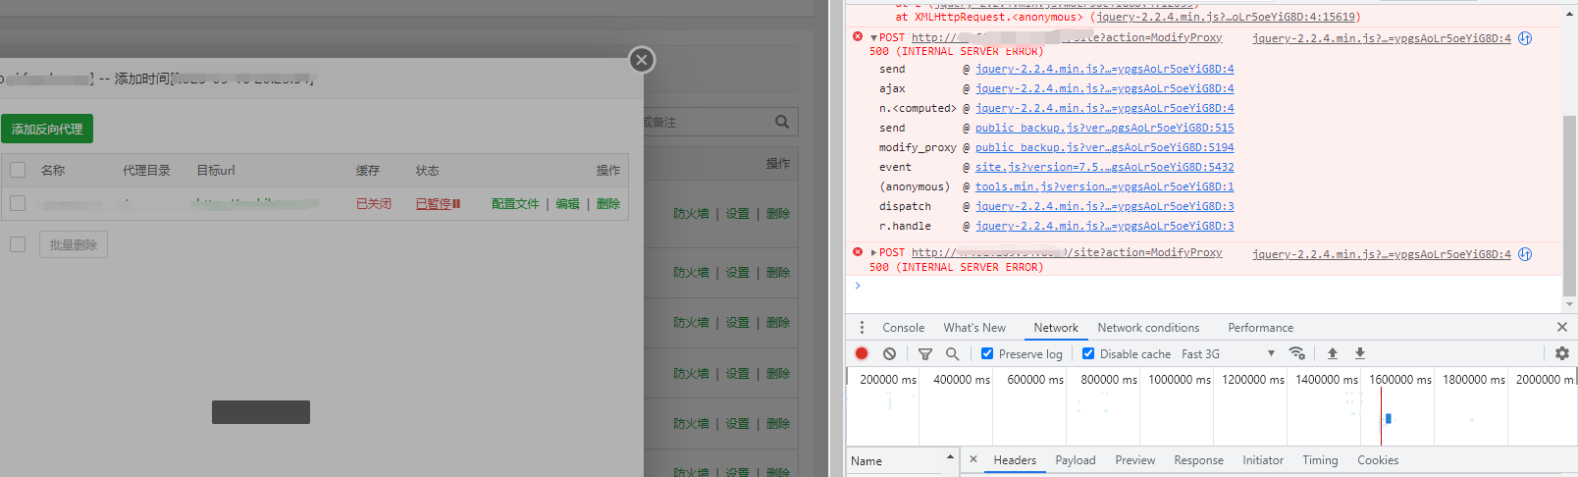Open network conditions via the Wi-Fi gear icon
Image resolution: width=1578 pixels, height=477 pixels.
coord(1296,353)
